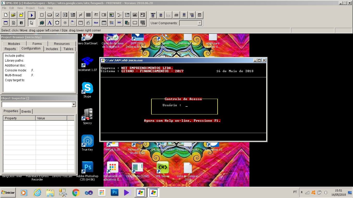Select the pointer/select tool in toolbar
The height and width of the screenshot is (198, 353).
[x=32, y=23]
